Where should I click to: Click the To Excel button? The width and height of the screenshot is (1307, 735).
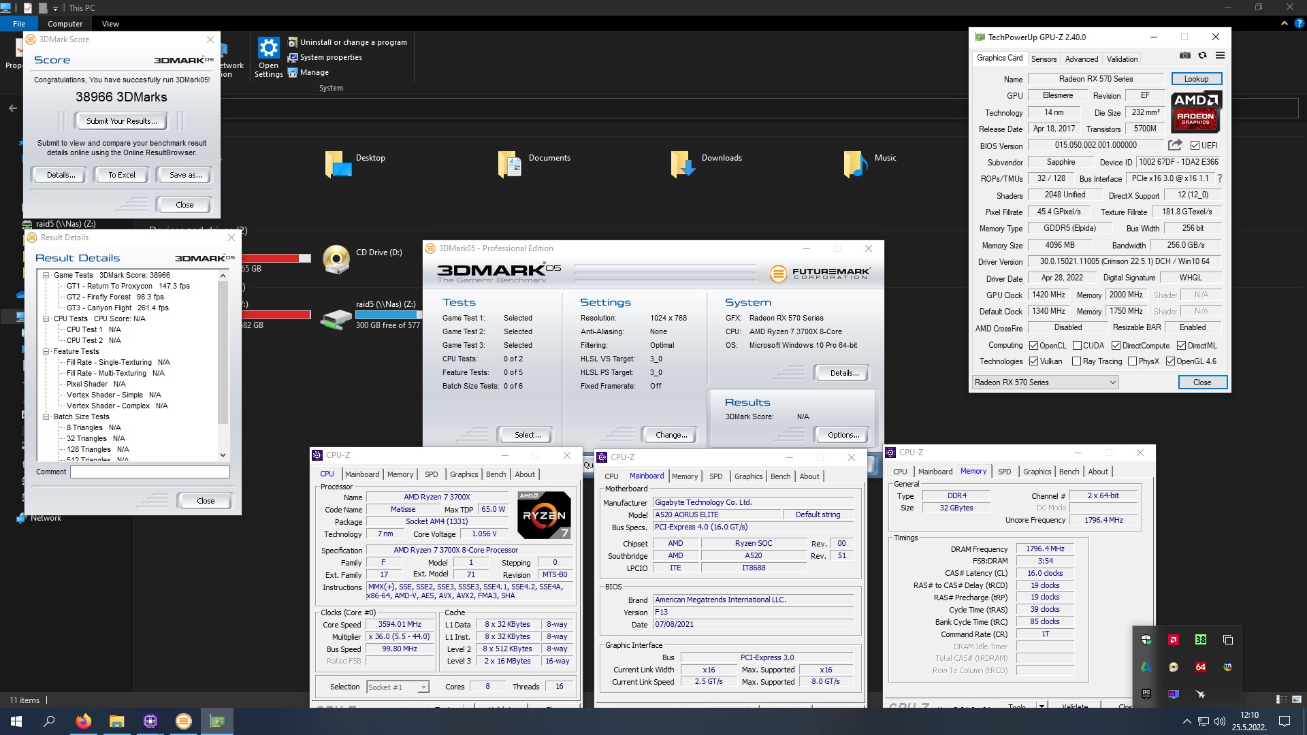tap(122, 175)
